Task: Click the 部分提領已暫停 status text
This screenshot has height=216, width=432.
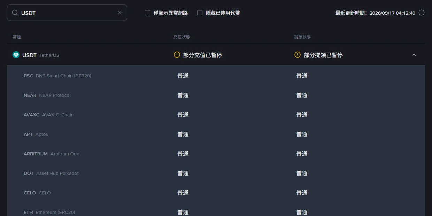Action: coord(323,55)
